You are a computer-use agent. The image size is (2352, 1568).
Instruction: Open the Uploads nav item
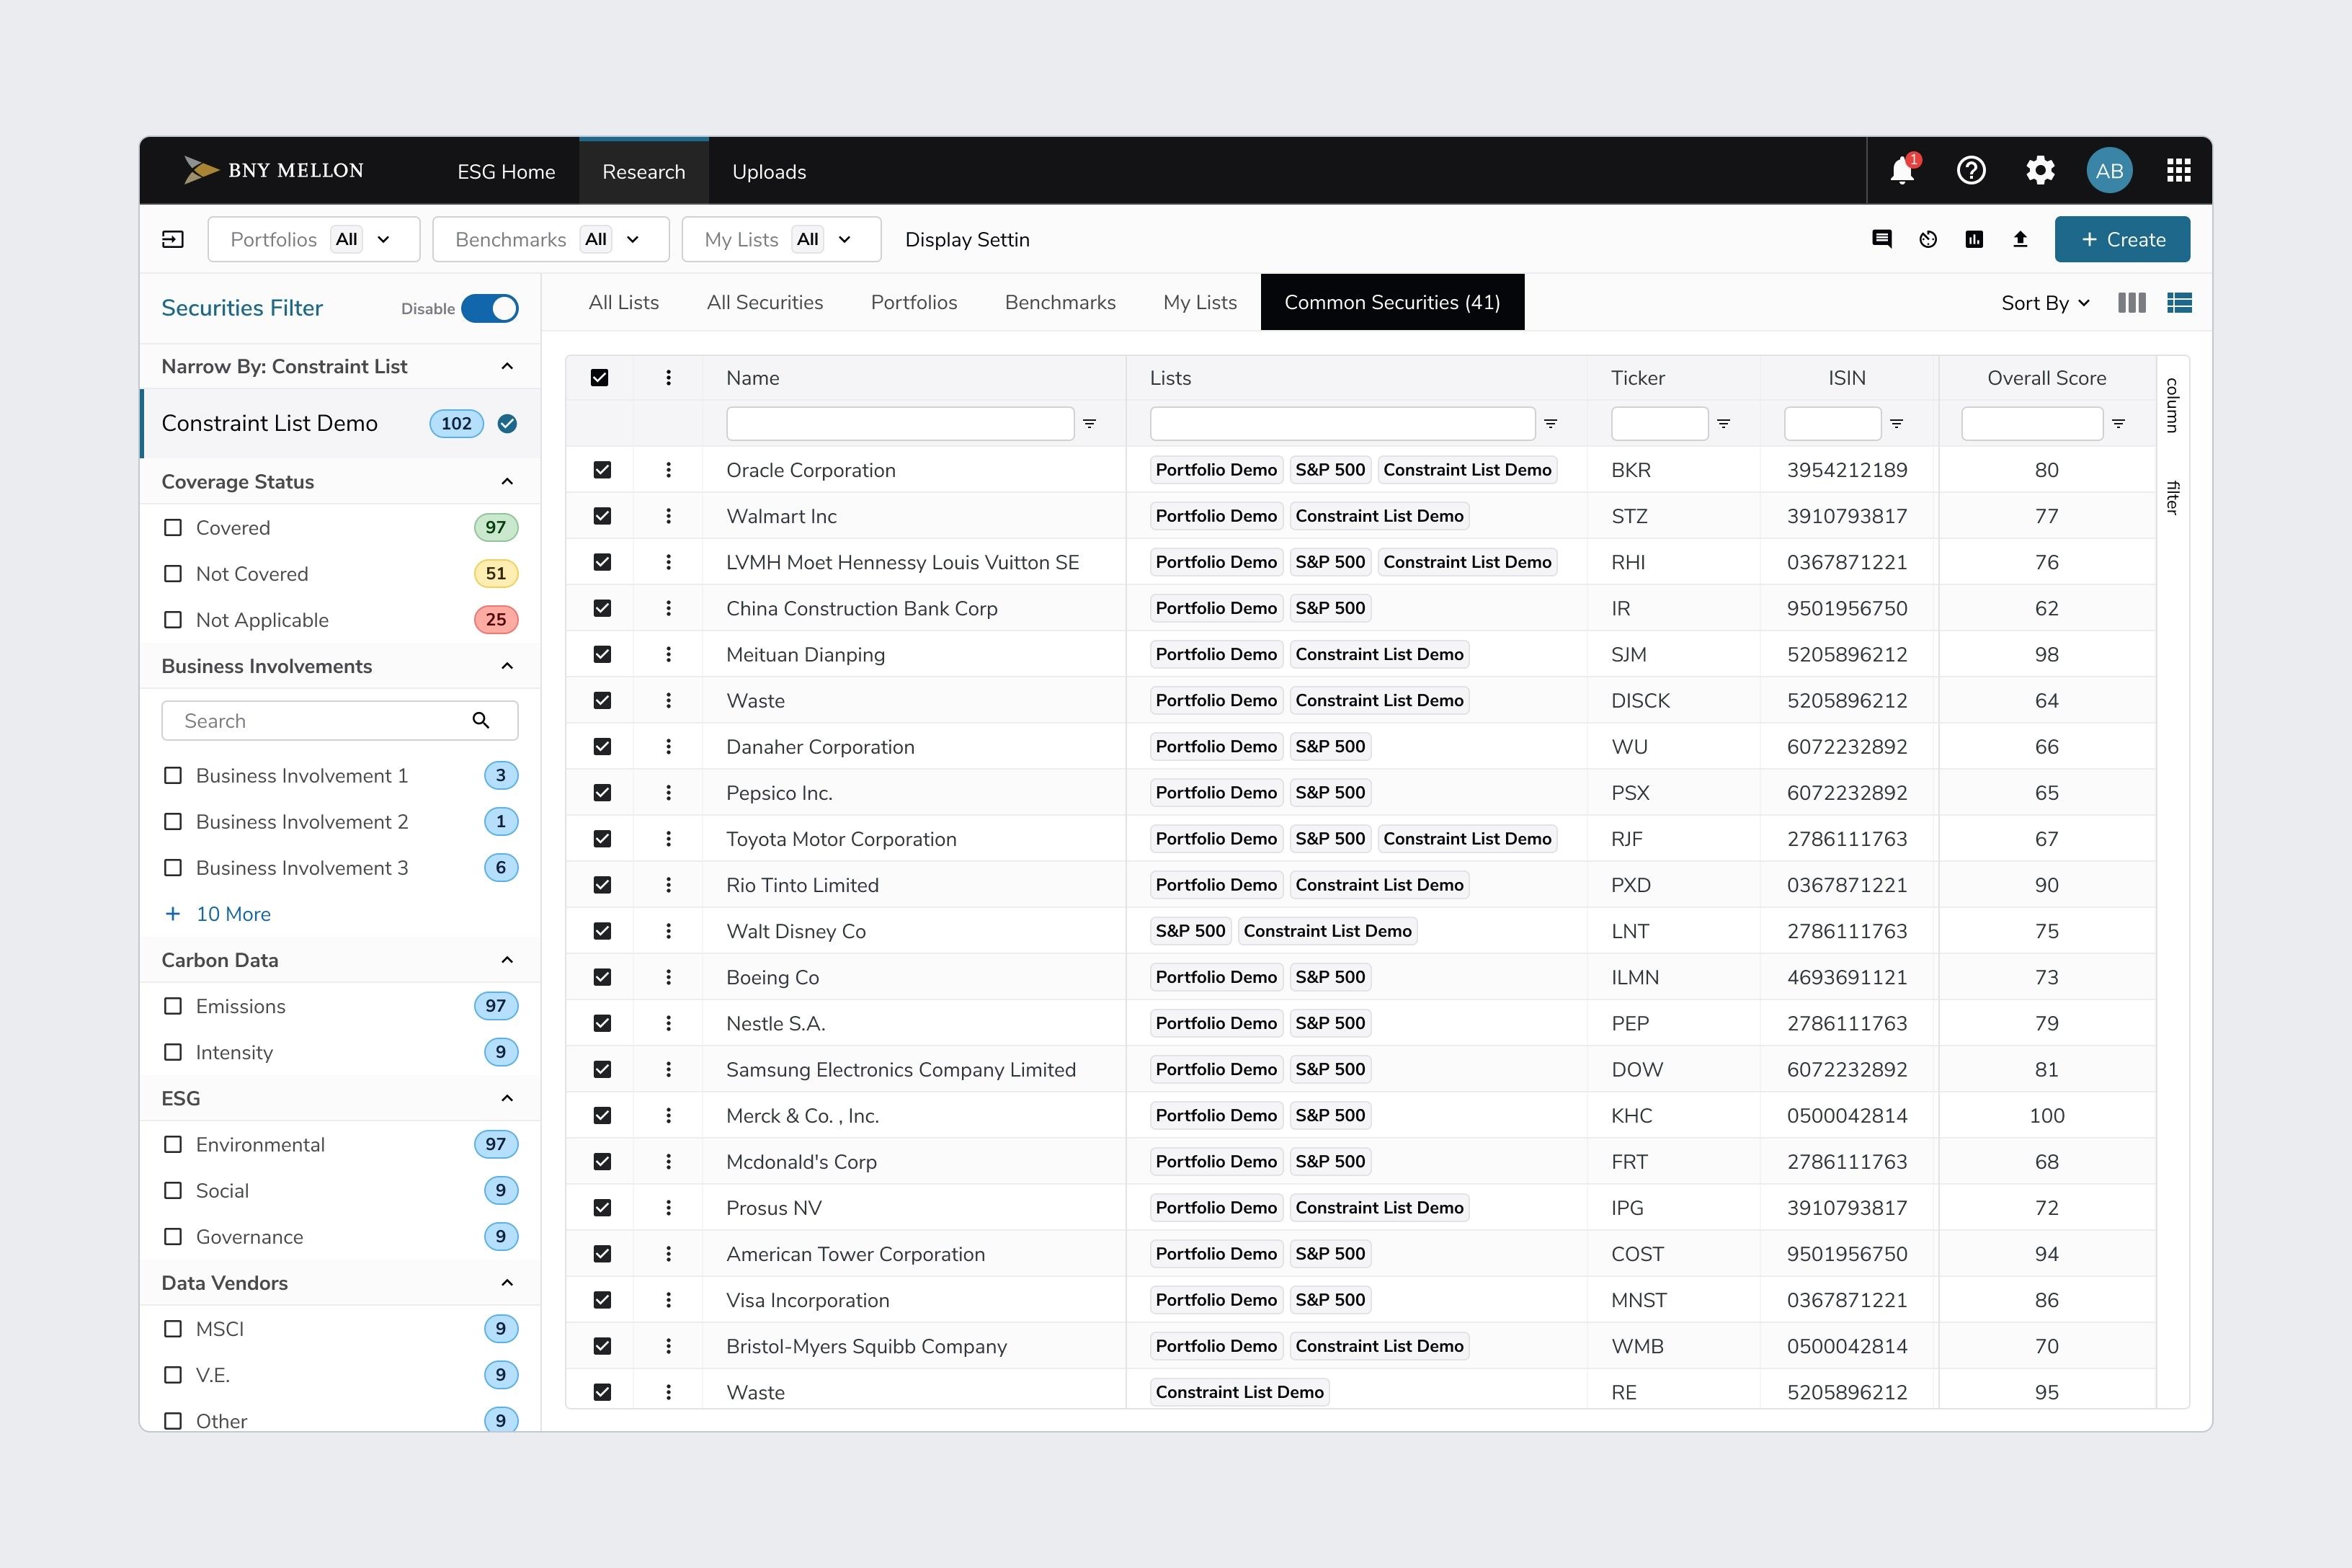click(769, 172)
